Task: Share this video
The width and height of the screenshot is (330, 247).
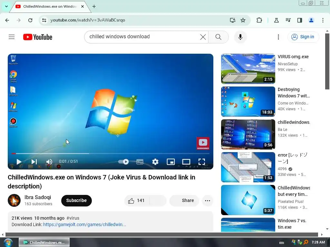Action: 184,201
